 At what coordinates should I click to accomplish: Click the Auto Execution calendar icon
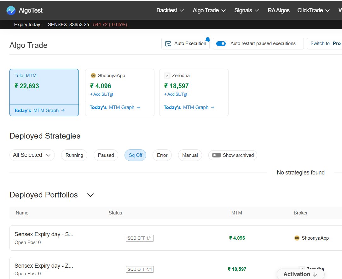click(168, 43)
